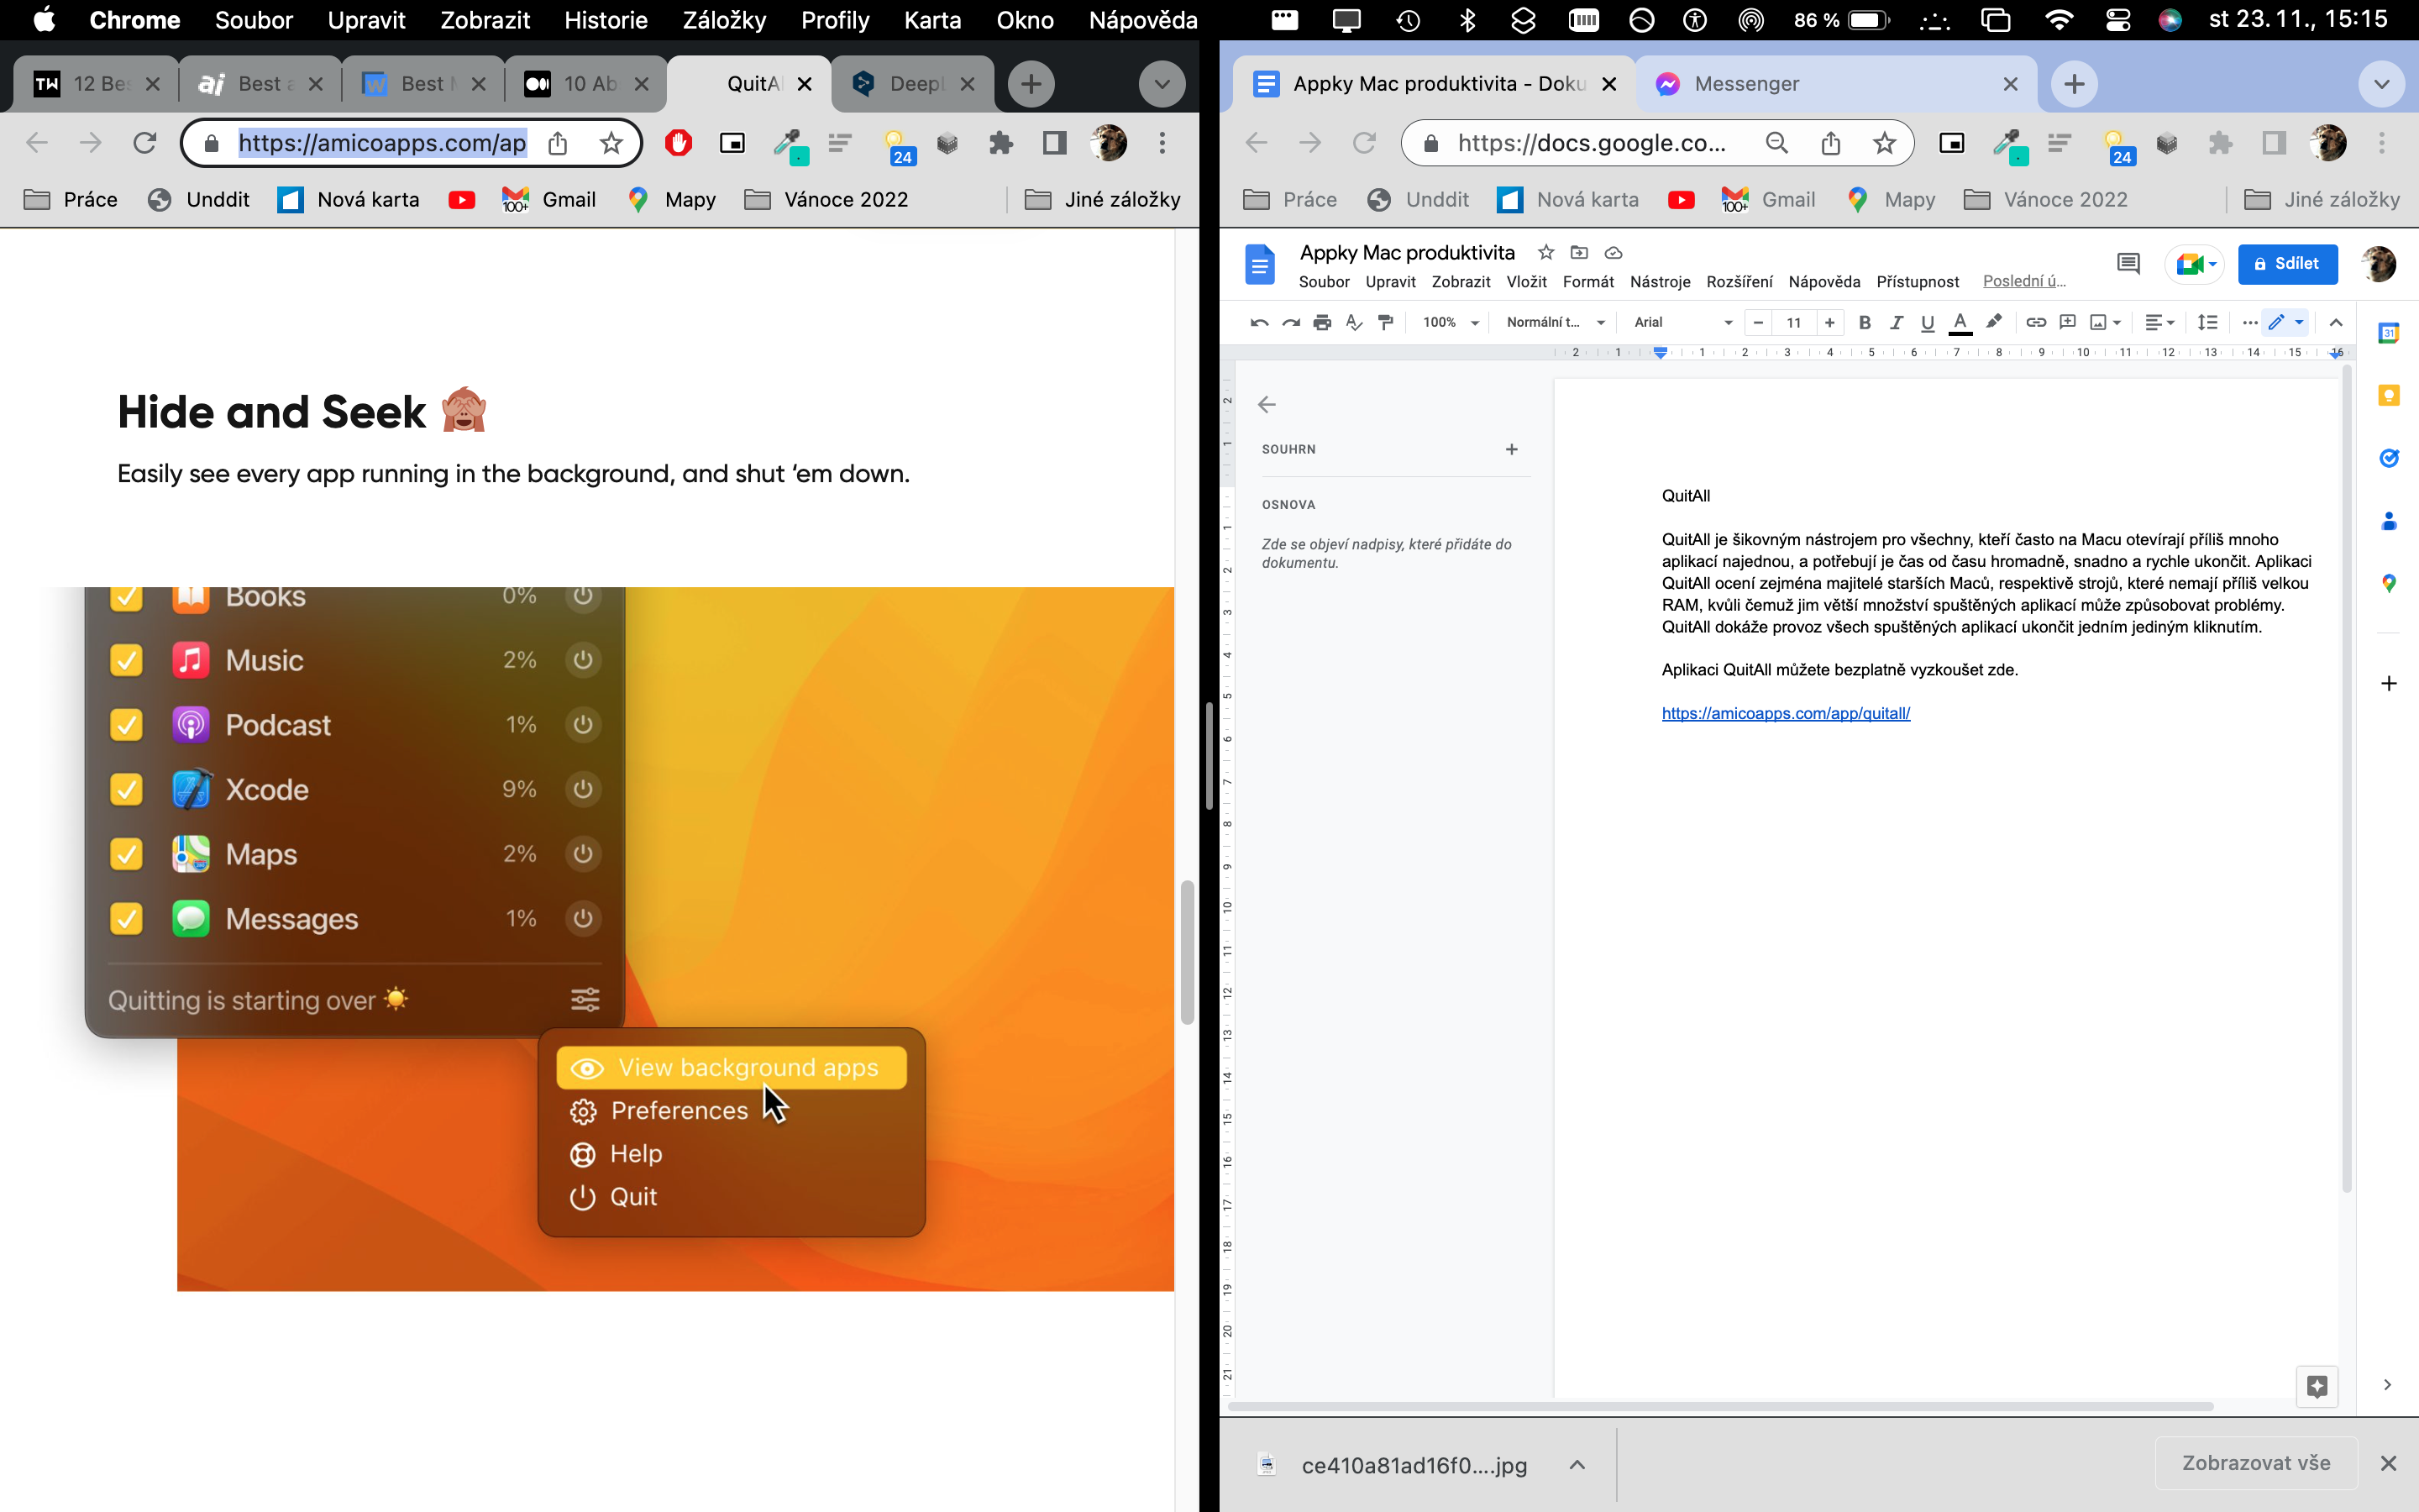Open Gmail bookmark in left window
The width and height of the screenshot is (2419, 1512).
point(548,200)
